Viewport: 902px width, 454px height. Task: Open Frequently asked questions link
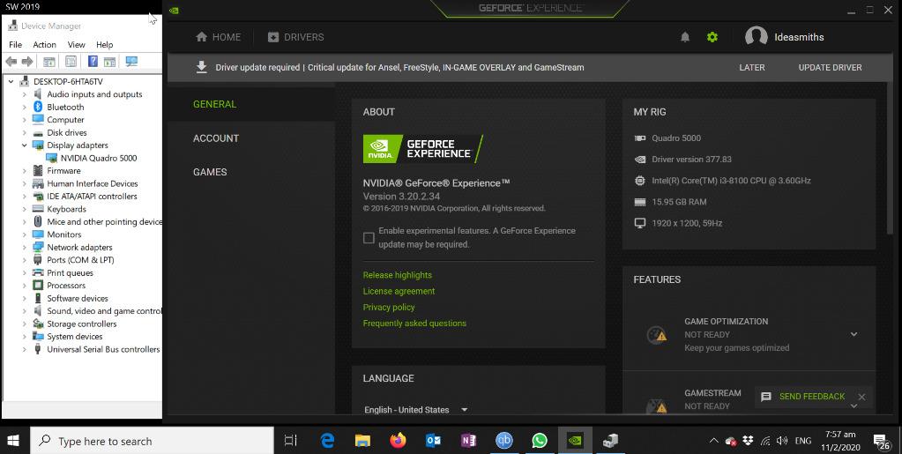tap(414, 324)
